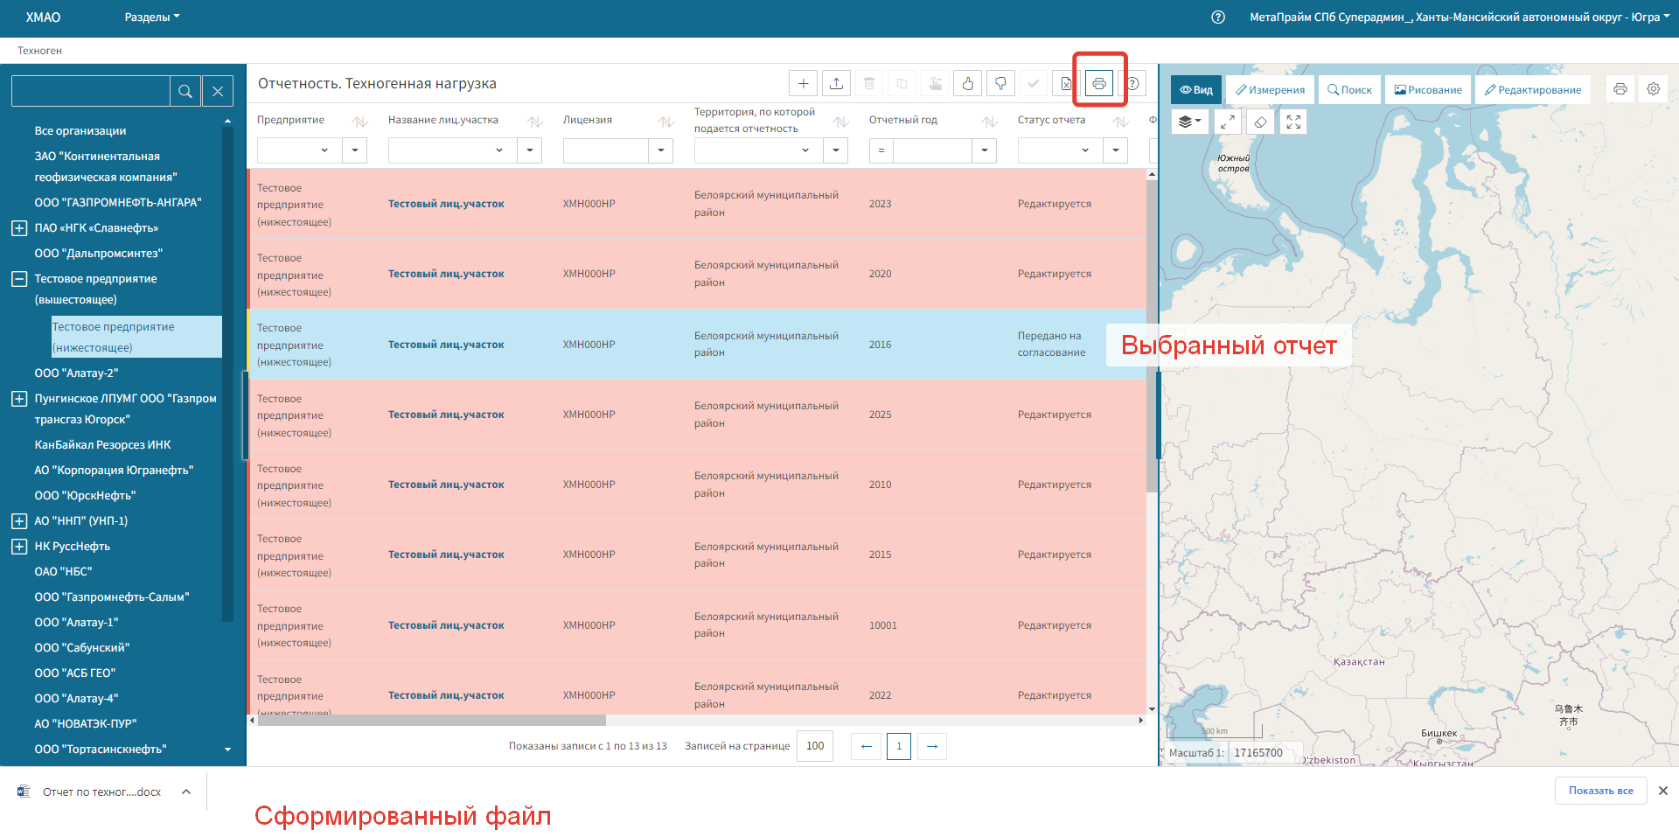Collapse Тестовое предприятие (вышестоящее) node
1679x837 pixels.
pyautogui.click(x=19, y=279)
